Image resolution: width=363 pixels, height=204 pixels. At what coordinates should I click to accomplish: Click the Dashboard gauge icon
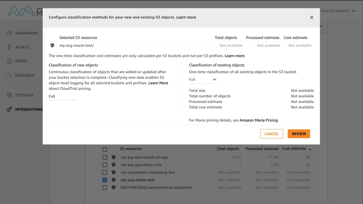click(10, 33)
